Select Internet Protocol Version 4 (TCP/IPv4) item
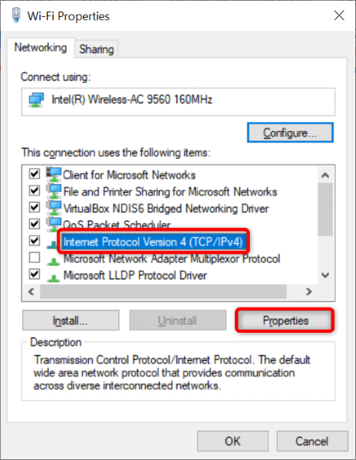 153,242
